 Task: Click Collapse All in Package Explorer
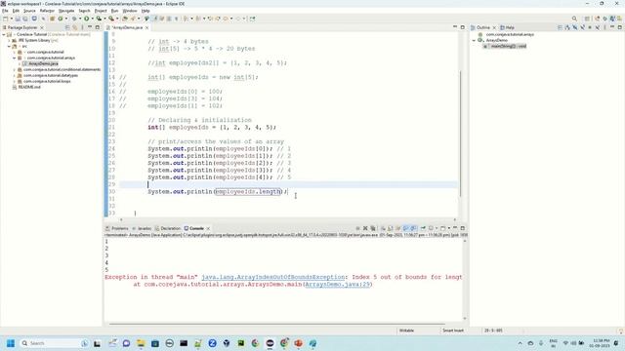pos(67,27)
